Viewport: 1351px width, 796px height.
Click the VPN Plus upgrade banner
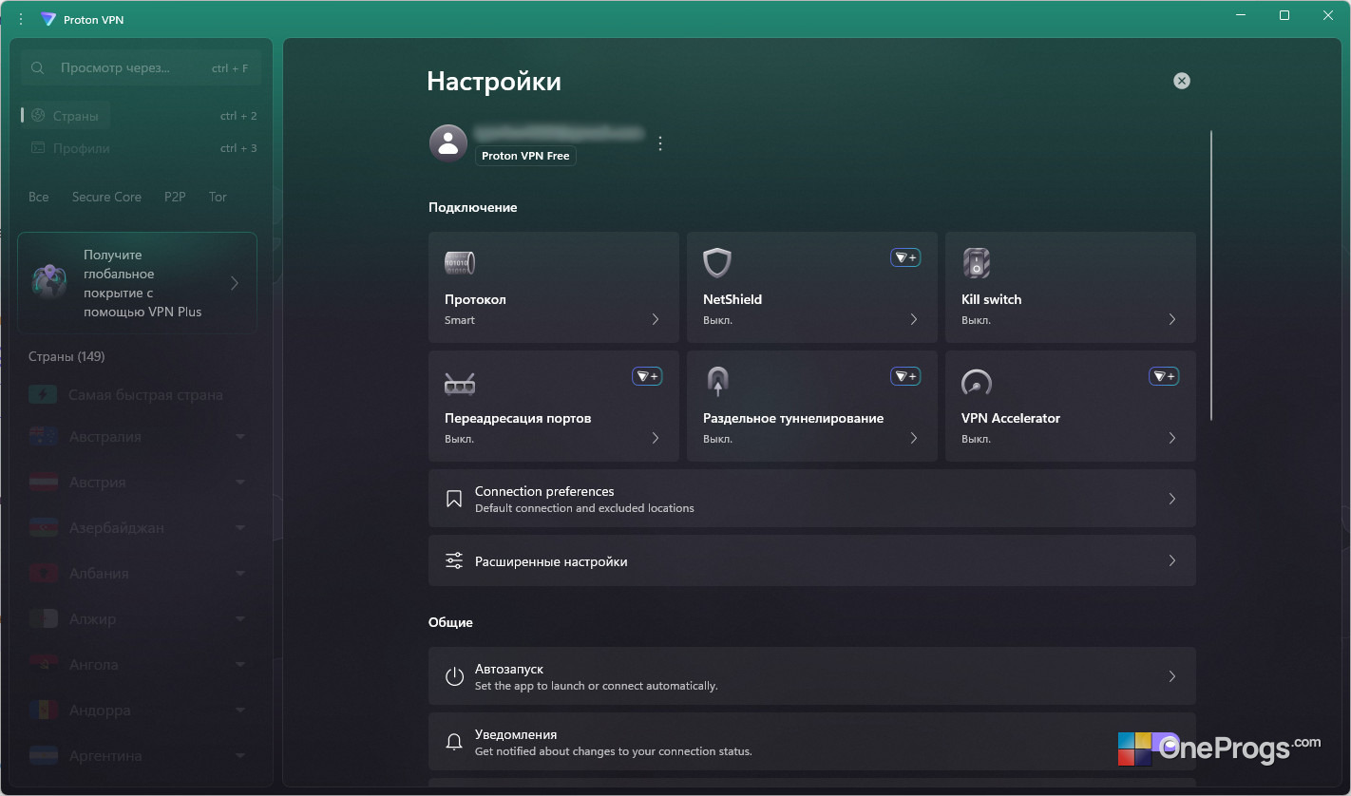coord(138,283)
